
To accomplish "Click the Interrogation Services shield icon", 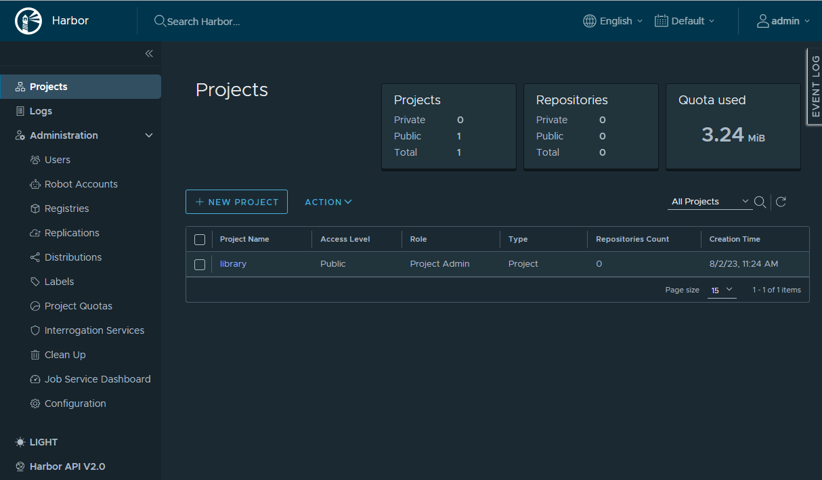I will click(x=35, y=330).
